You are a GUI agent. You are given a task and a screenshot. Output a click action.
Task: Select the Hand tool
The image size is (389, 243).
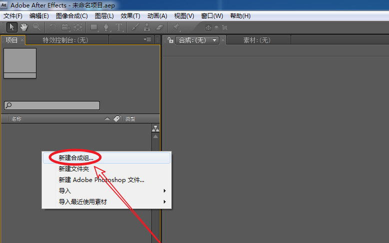[24, 27]
